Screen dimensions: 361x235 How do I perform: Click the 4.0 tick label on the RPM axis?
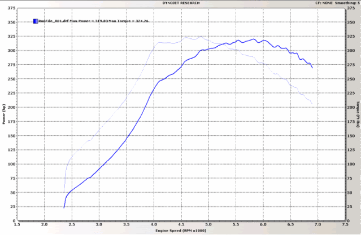[154, 224]
